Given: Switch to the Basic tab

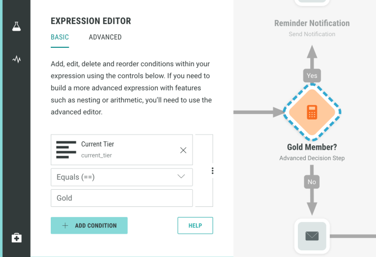Looking at the screenshot, I should (x=60, y=37).
